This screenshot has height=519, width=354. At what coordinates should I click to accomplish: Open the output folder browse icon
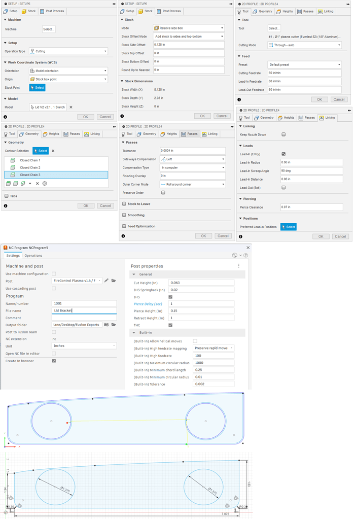(x=107, y=325)
